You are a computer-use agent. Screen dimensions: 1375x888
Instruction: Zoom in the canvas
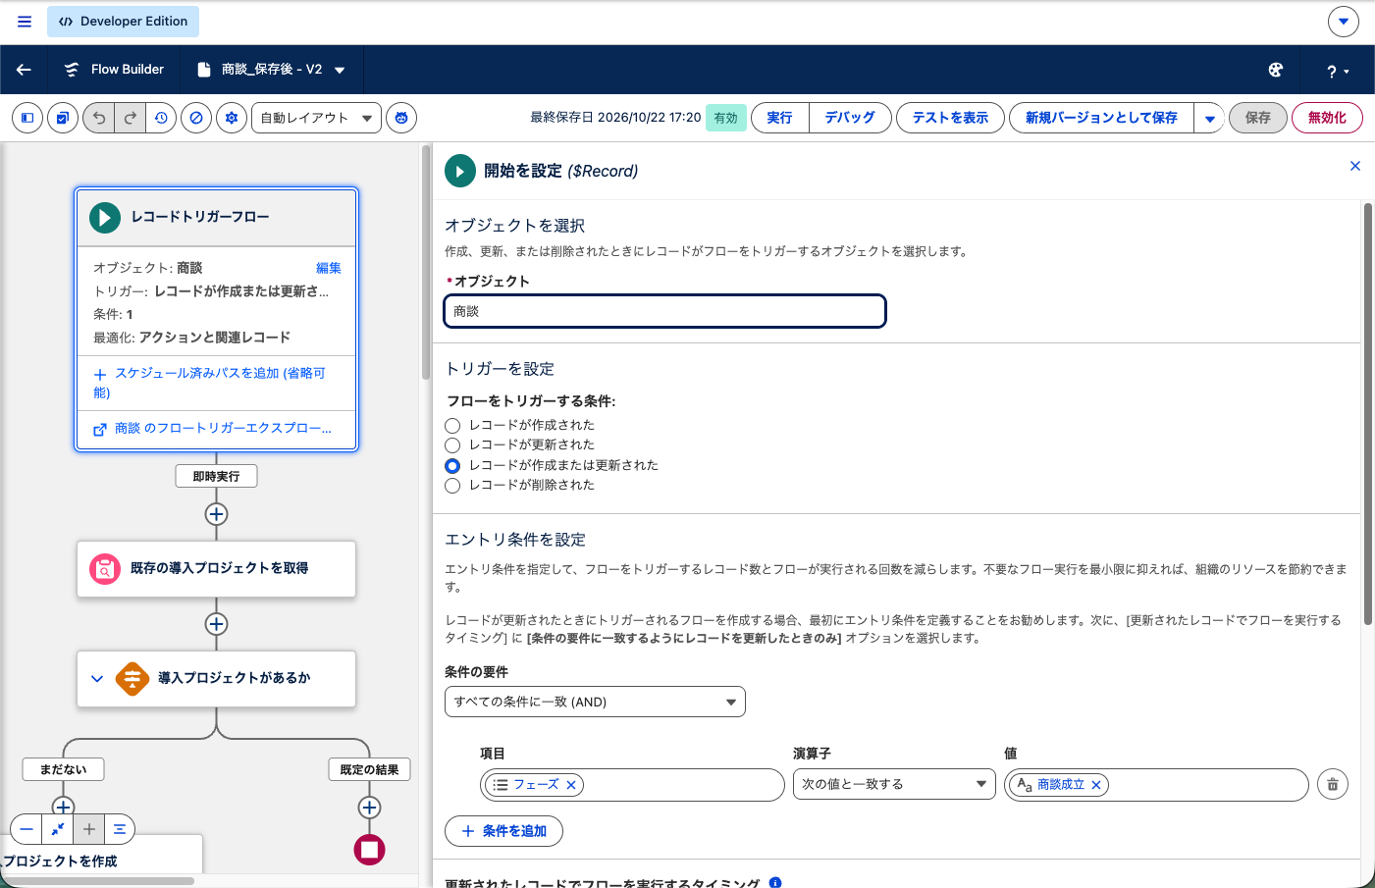pos(89,829)
